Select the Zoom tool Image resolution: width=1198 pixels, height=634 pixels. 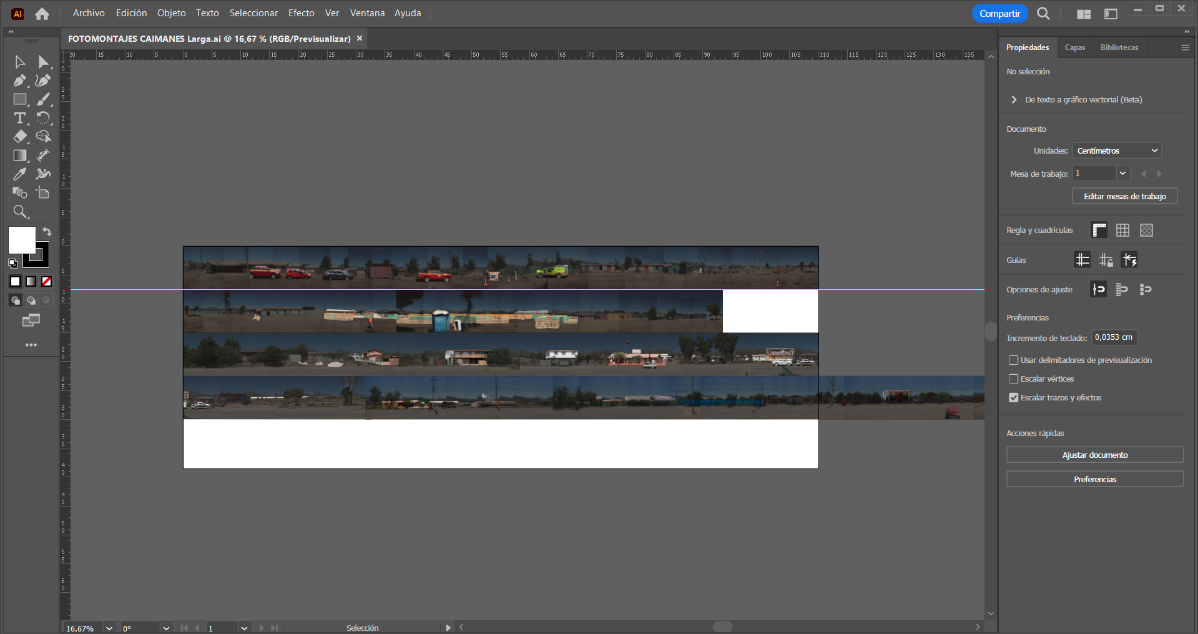point(20,212)
